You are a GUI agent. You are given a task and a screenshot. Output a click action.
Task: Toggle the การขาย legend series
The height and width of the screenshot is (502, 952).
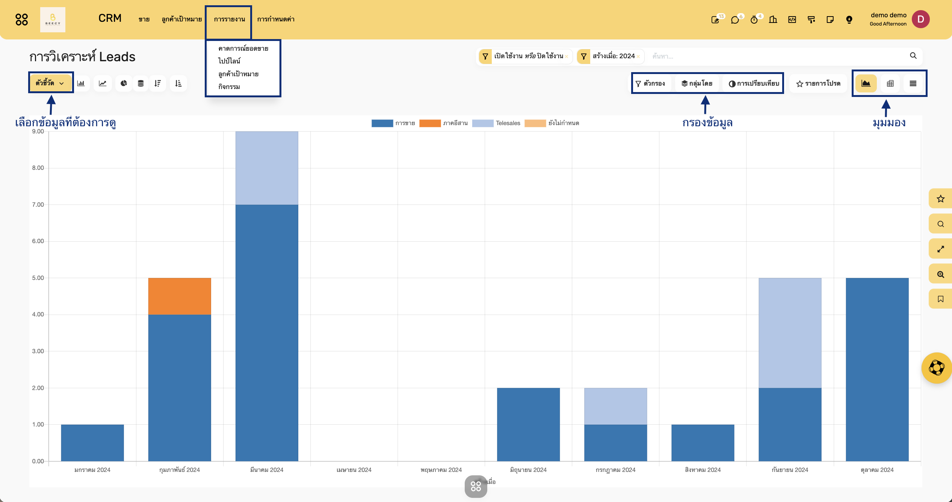coord(393,123)
